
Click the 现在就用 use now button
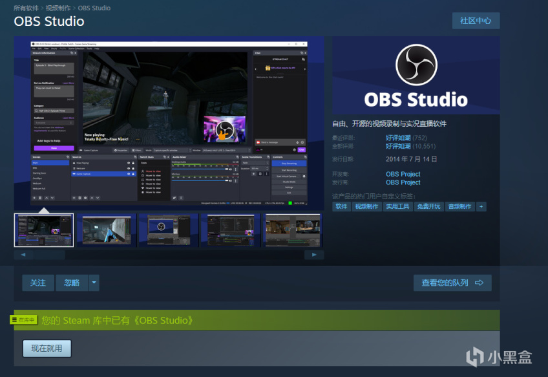coord(47,349)
